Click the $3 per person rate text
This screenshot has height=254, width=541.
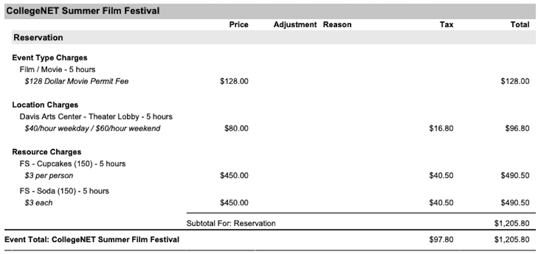[49, 176]
